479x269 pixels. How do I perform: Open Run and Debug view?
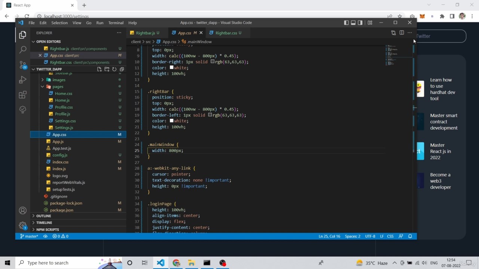click(x=22, y=80)
